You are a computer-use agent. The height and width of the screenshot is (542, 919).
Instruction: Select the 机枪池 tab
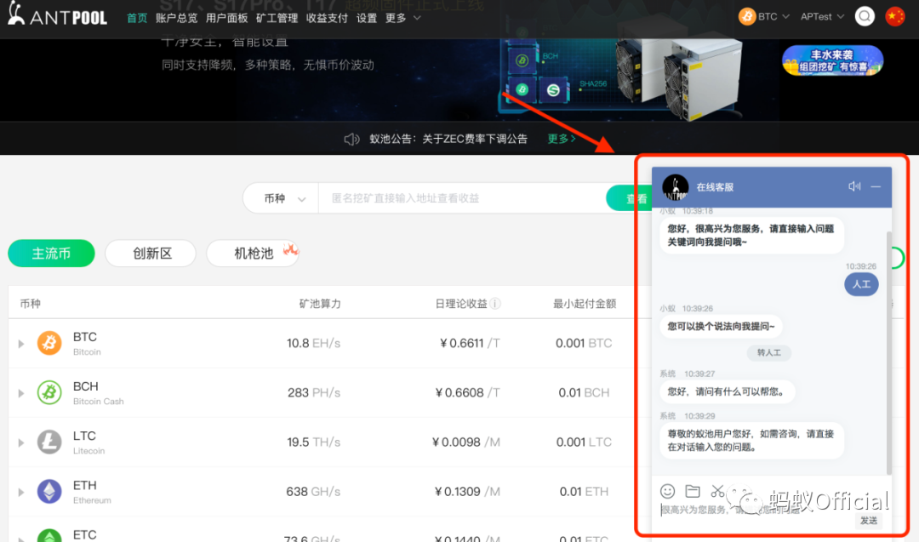pos(253,253)
